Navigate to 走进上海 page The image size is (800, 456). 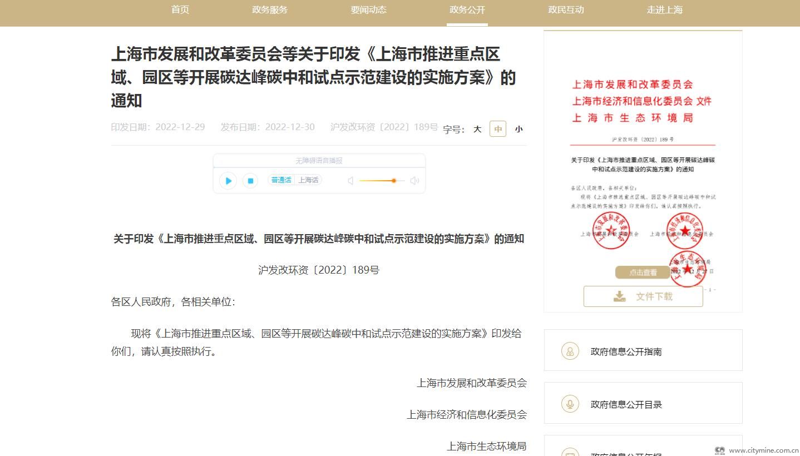664,10
